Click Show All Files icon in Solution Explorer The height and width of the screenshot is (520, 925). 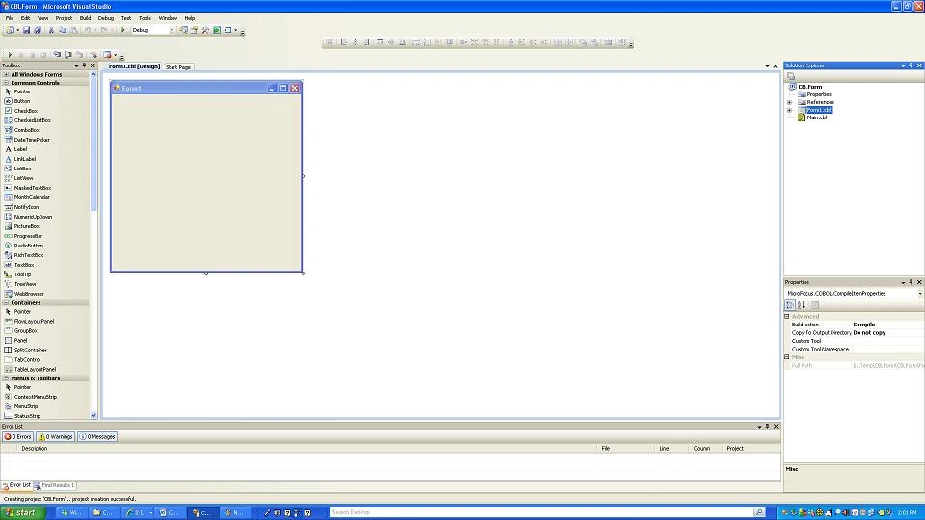point(791,76)
